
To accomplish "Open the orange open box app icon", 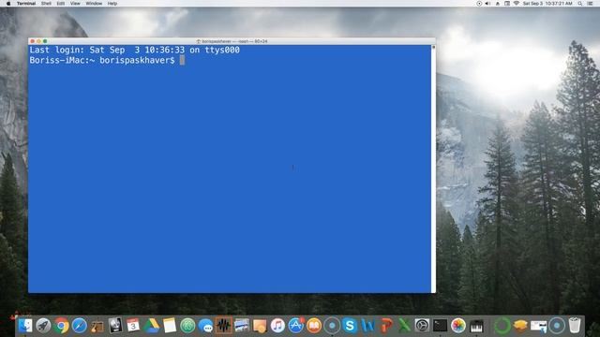I will (x=520, y=326).
